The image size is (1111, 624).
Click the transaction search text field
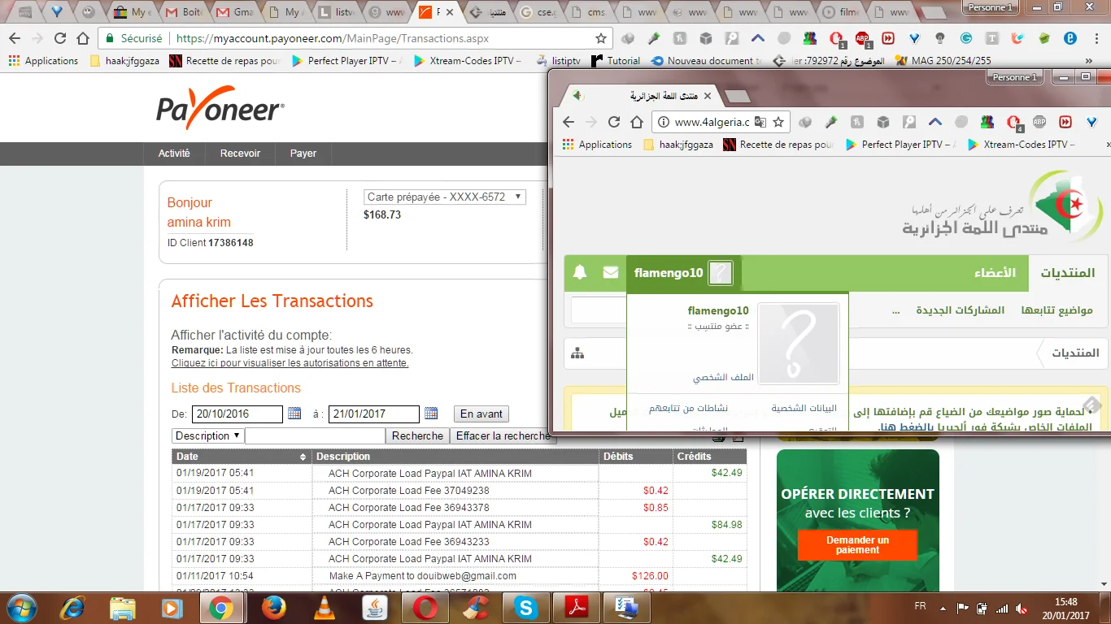[315, 435]
